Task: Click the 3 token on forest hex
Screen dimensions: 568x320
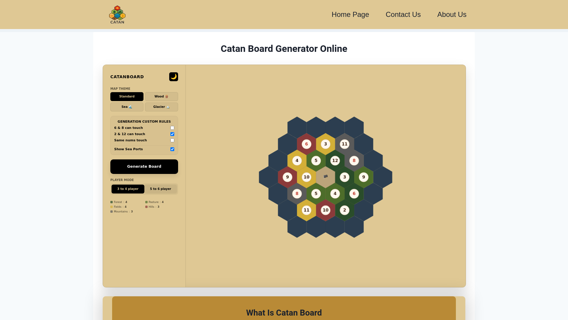Action: click(345, 177)
